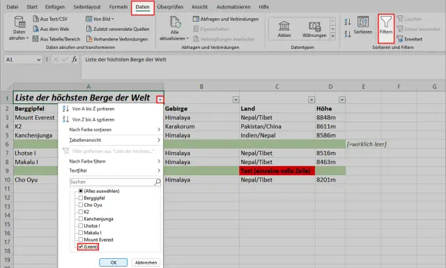Click the fx insert function icon

click(x=75, y=59)
